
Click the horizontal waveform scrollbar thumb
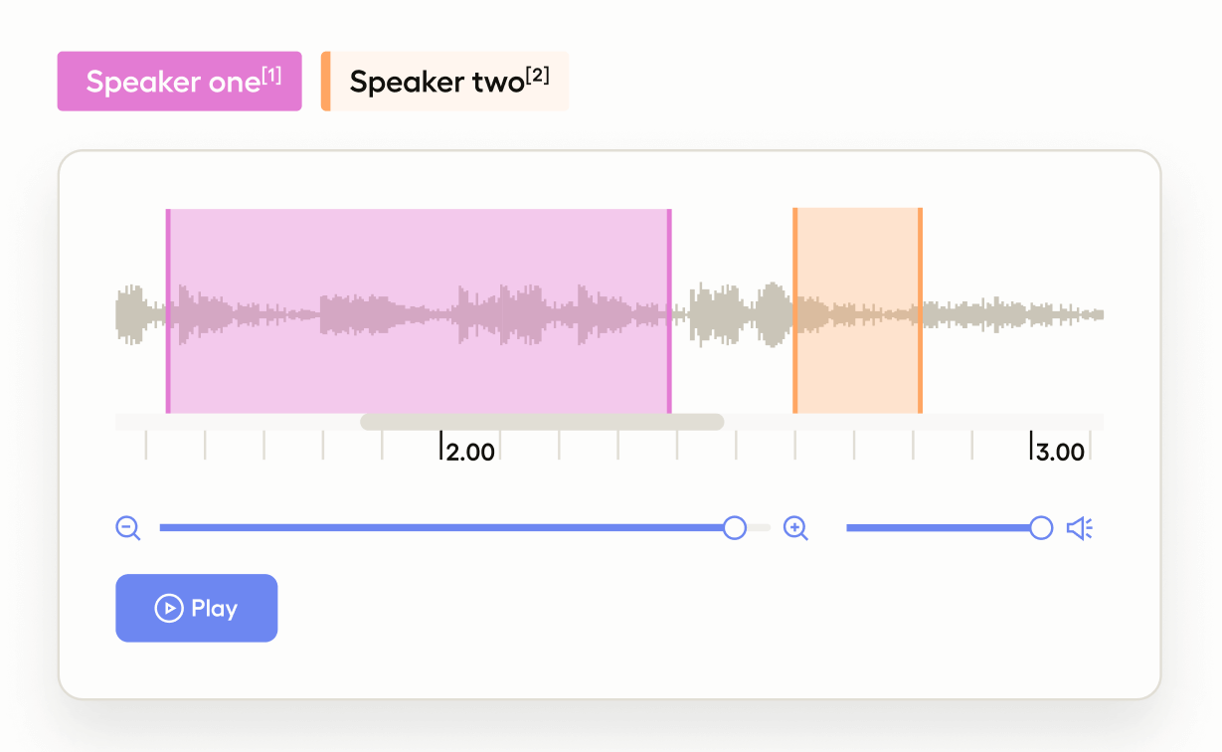542,422
